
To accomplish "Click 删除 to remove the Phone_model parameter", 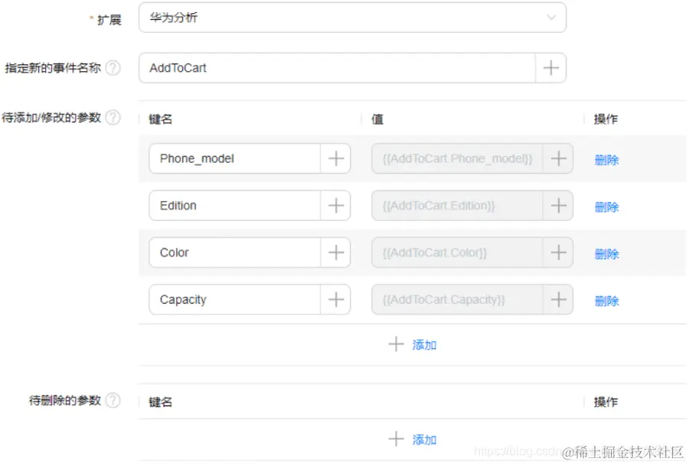I will pos(606,160).
